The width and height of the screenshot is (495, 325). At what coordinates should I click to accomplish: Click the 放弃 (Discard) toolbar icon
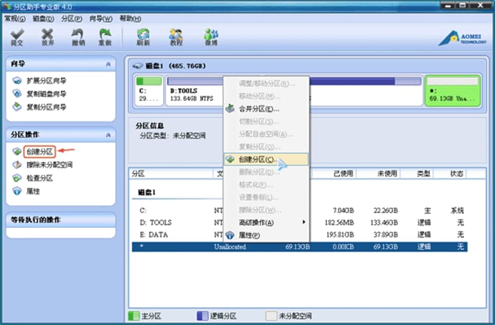pyautogui.click(x=47, y=36)
